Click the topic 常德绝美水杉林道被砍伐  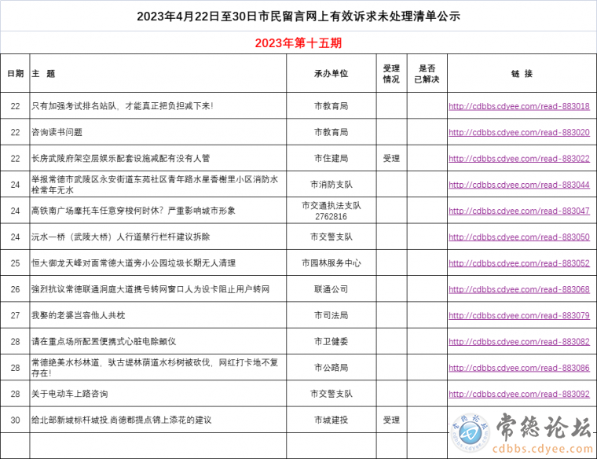click(x=155, y=368)
